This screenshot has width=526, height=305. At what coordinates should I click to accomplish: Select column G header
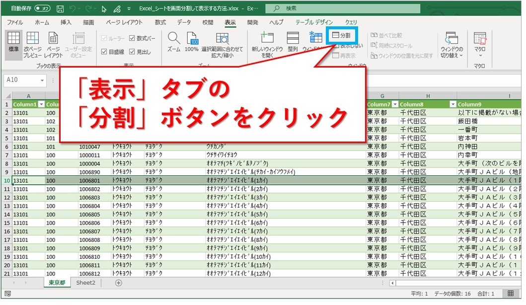click(x=382, y=96)
